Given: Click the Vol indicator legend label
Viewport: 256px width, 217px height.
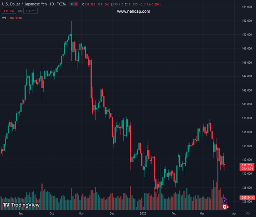Looking at the screenshot, I should 4,18.
